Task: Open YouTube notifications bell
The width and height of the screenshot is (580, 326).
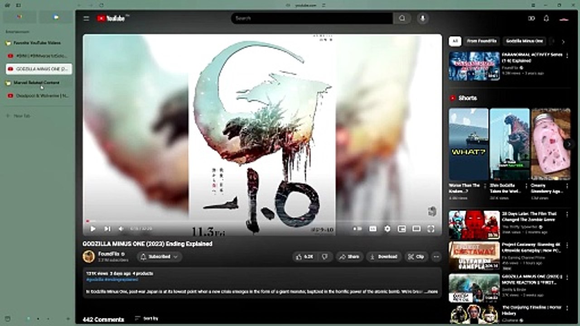Action: coord(546,19)
